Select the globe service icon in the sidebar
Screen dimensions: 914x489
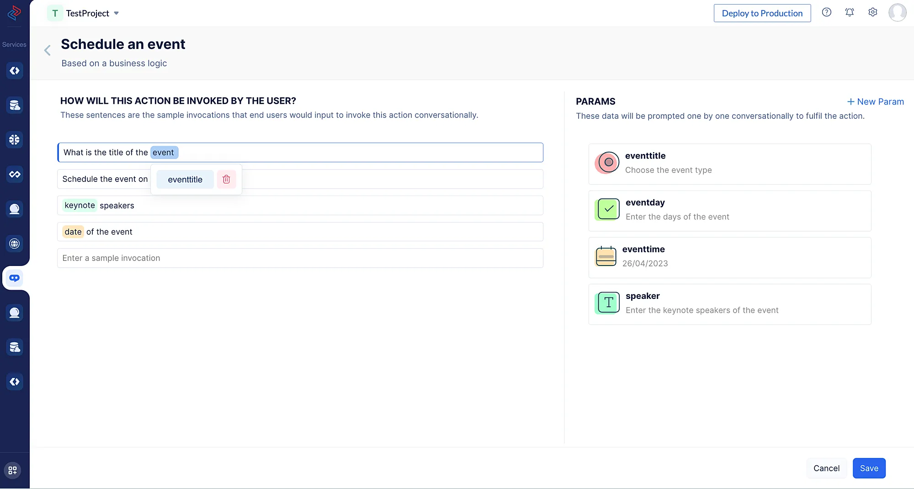coord(15,244)
